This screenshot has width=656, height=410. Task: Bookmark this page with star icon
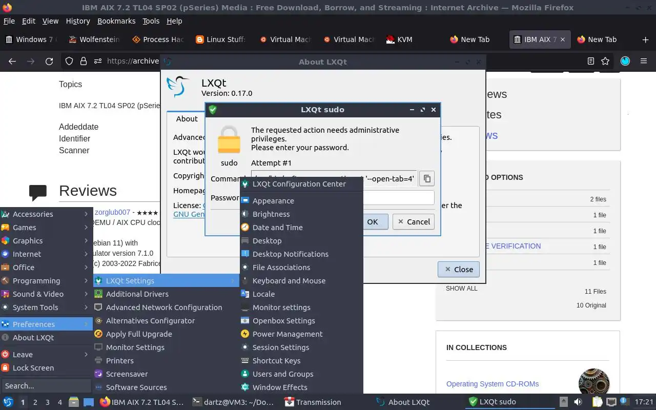605,61
